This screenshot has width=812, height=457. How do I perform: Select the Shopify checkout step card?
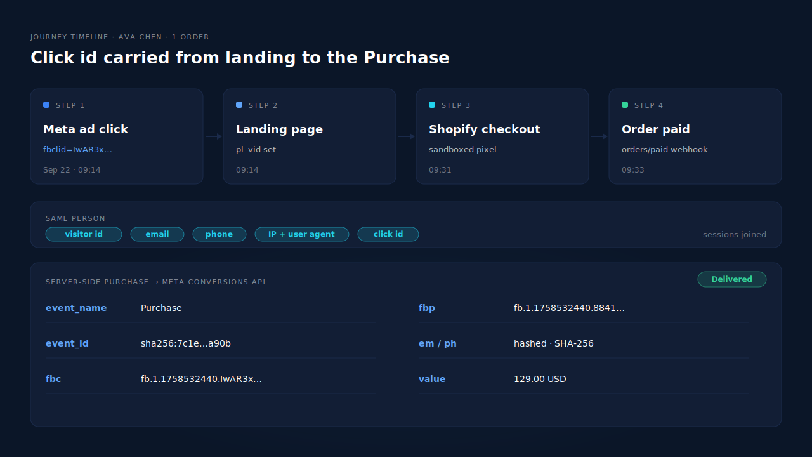click(x=502, y=136)
